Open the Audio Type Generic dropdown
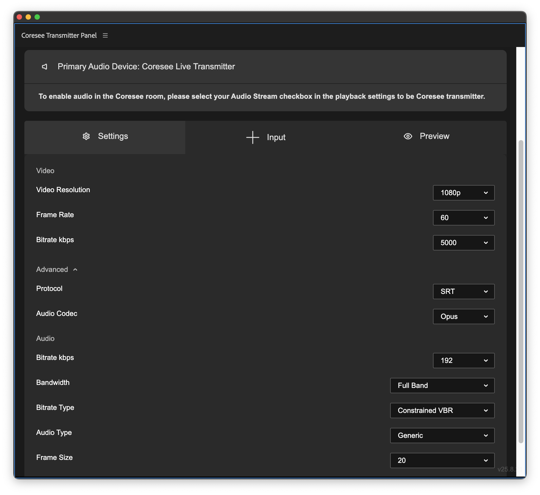This screenshot has width=540, height=495. point(442,436)
